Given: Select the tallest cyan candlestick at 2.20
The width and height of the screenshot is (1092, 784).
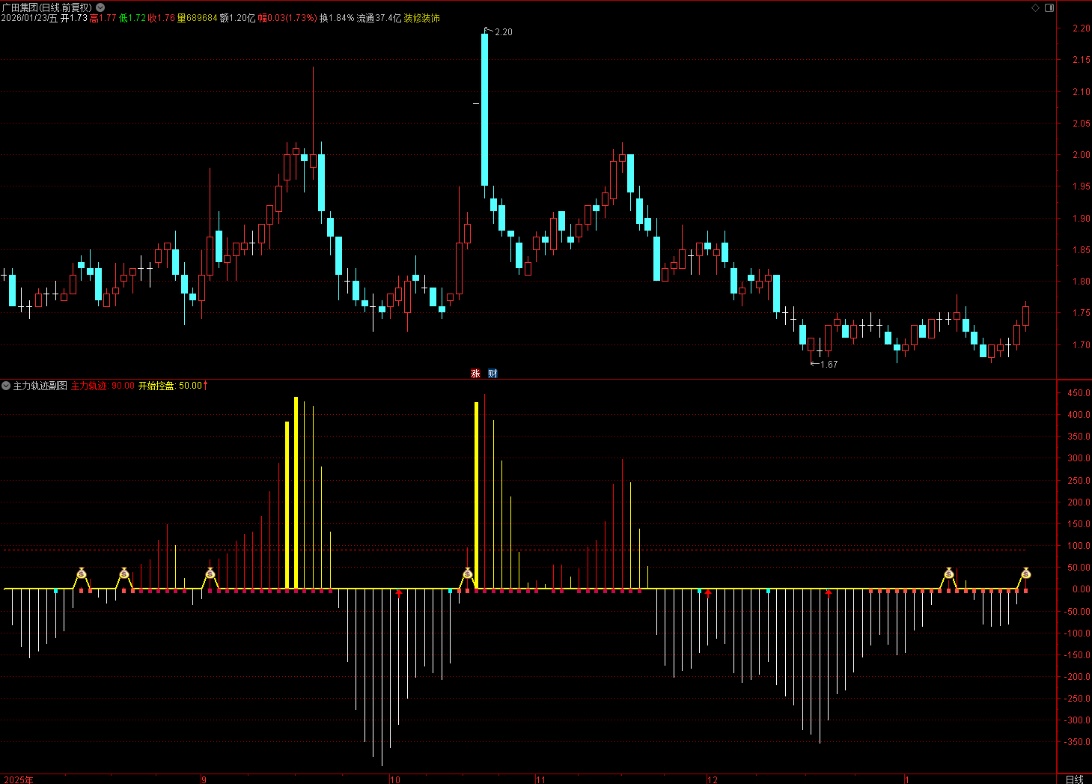Looking at the screenshot, I should coord(485,109).
